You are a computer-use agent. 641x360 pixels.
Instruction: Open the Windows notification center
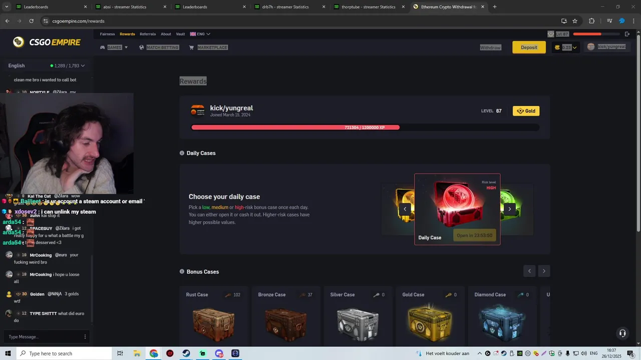point(630,353)
